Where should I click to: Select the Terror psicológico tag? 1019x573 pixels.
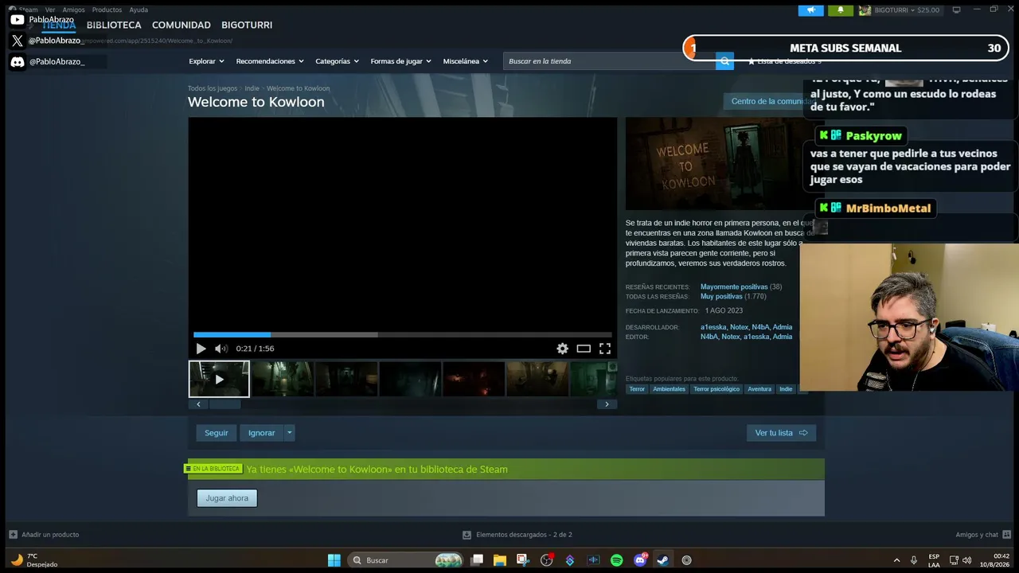tap(716, 389)
